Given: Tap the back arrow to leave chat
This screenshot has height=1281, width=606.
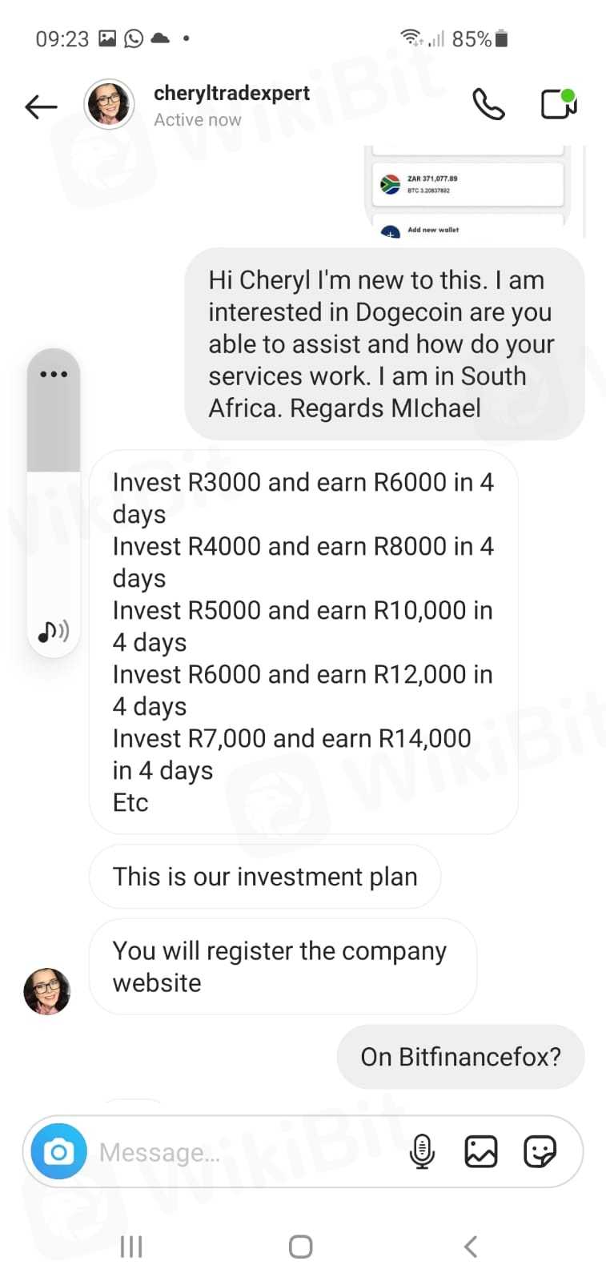Looking at the screenshot, I should (41, 106).
